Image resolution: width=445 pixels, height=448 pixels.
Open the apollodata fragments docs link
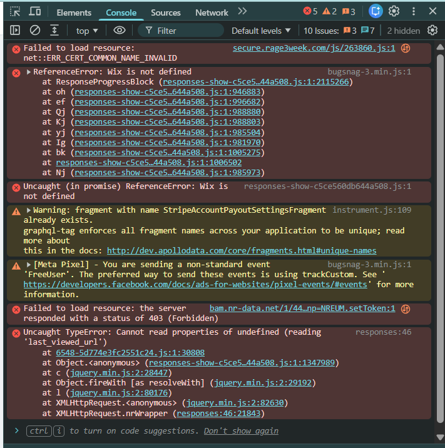(x=242, y=251)
